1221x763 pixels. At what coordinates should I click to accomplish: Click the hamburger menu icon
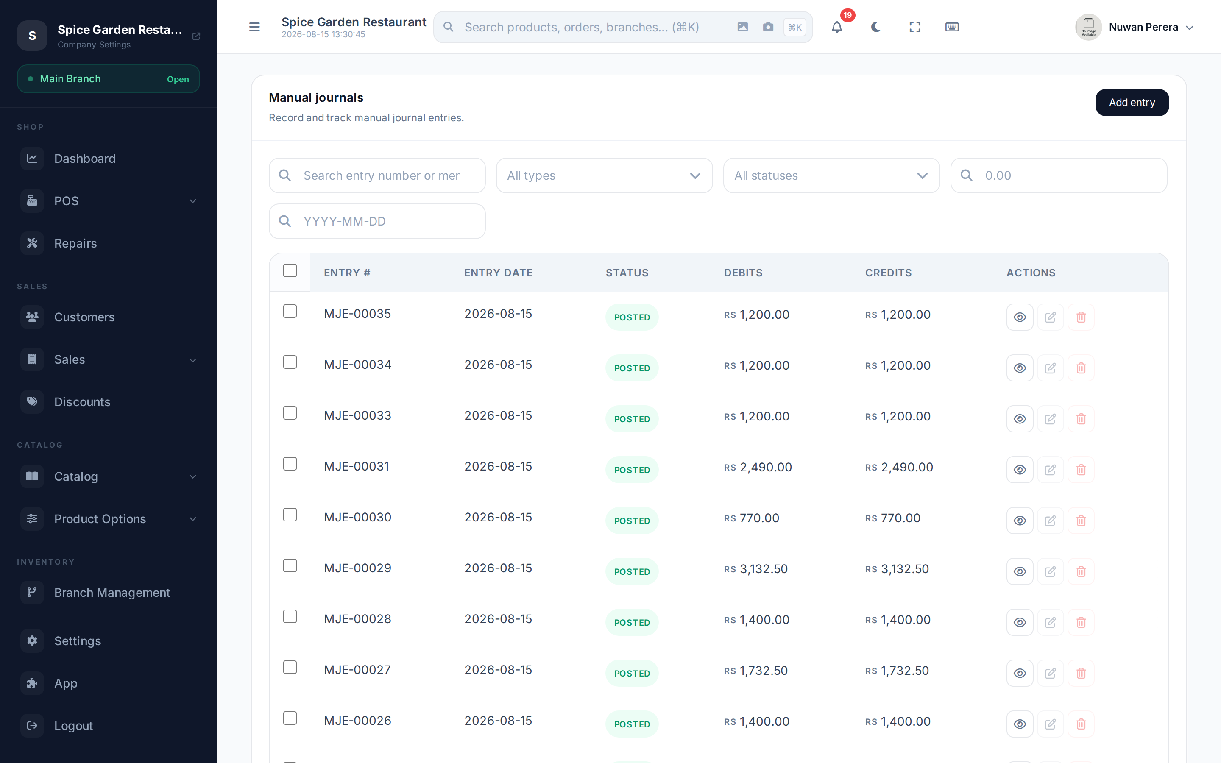pyautogui.click(x=254, y=27)
